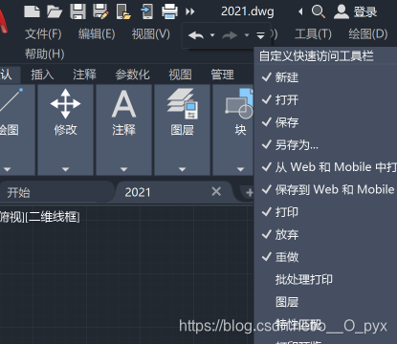Switch to the 参数化 ribbon tab
The height and width of the screenshot is (344, 397).
(132, 75)
